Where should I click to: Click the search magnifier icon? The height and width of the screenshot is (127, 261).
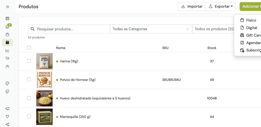click(x=32, y=29)
